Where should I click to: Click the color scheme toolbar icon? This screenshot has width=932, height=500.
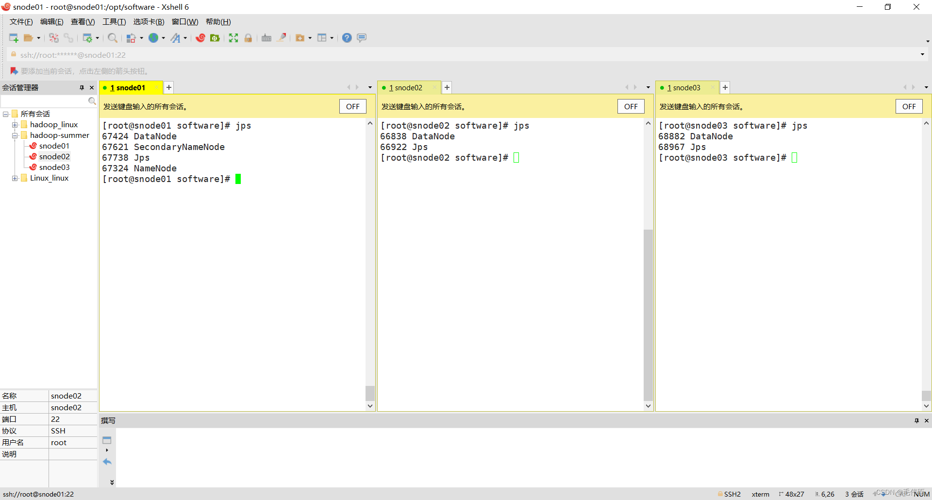tap(131, 38)
